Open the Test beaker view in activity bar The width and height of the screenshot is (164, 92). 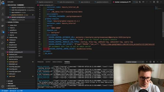click(x=3, y=14)
